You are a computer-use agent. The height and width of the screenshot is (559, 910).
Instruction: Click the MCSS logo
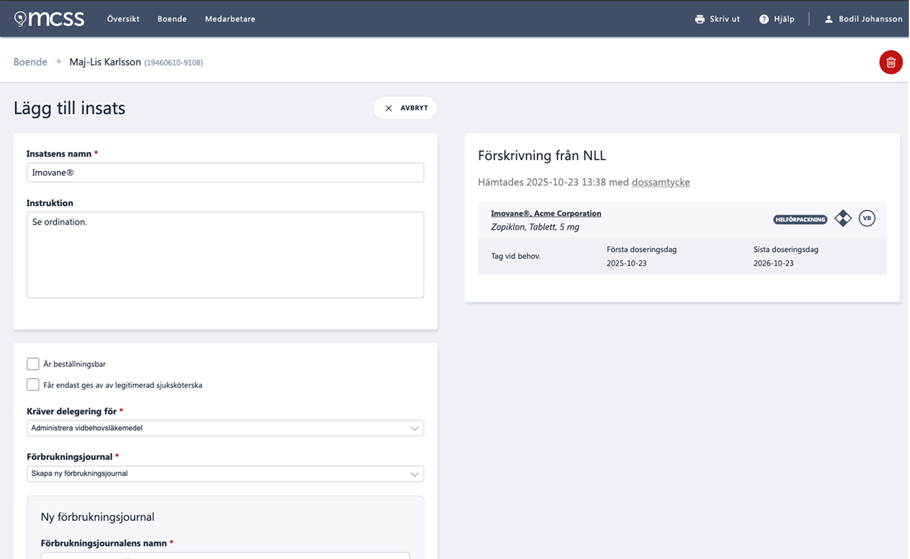coord(49,19)
